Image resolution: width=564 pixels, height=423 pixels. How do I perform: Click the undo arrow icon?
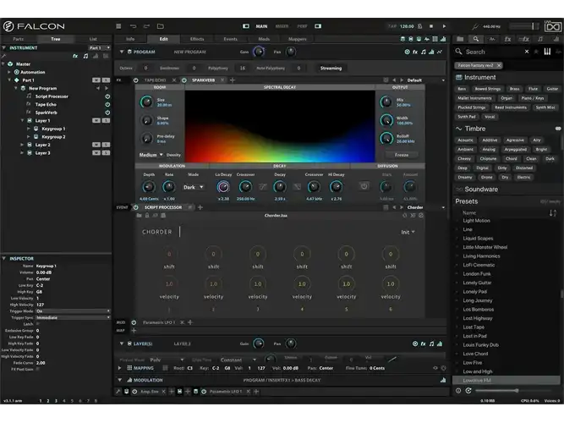[x=133, y=26]
